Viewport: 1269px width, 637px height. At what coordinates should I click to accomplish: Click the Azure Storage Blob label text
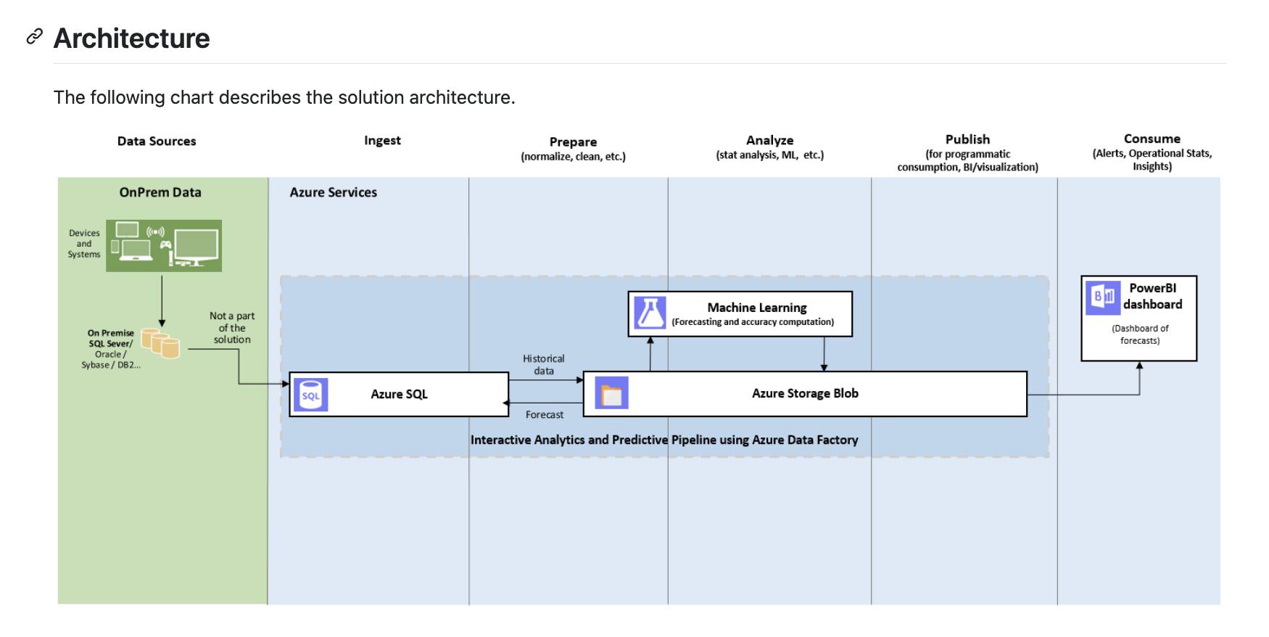[x=805, y=393]
